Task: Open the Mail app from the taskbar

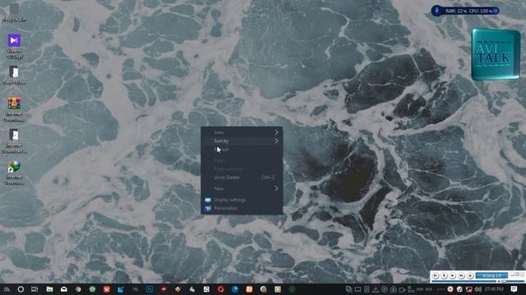Action: [x=64, y=289]
